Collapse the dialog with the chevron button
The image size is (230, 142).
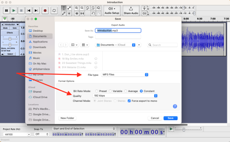[139, 45]
